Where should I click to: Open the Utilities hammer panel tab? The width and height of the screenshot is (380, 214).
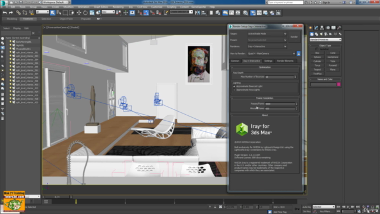(339, 28)
